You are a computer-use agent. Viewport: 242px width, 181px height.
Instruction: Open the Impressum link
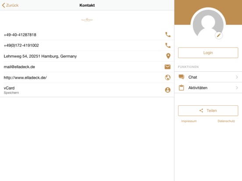click(x=189, y=121)
